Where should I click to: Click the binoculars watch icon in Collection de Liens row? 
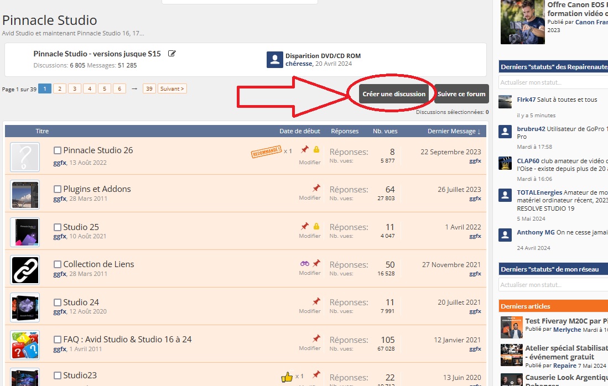pyautogui.click(x=305, y=264)
